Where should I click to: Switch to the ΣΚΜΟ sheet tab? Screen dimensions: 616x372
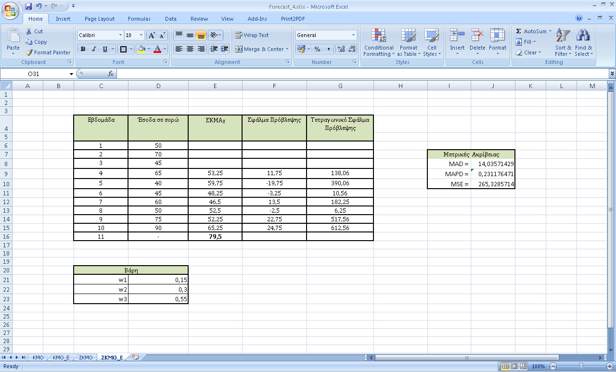tap(85, 358)
